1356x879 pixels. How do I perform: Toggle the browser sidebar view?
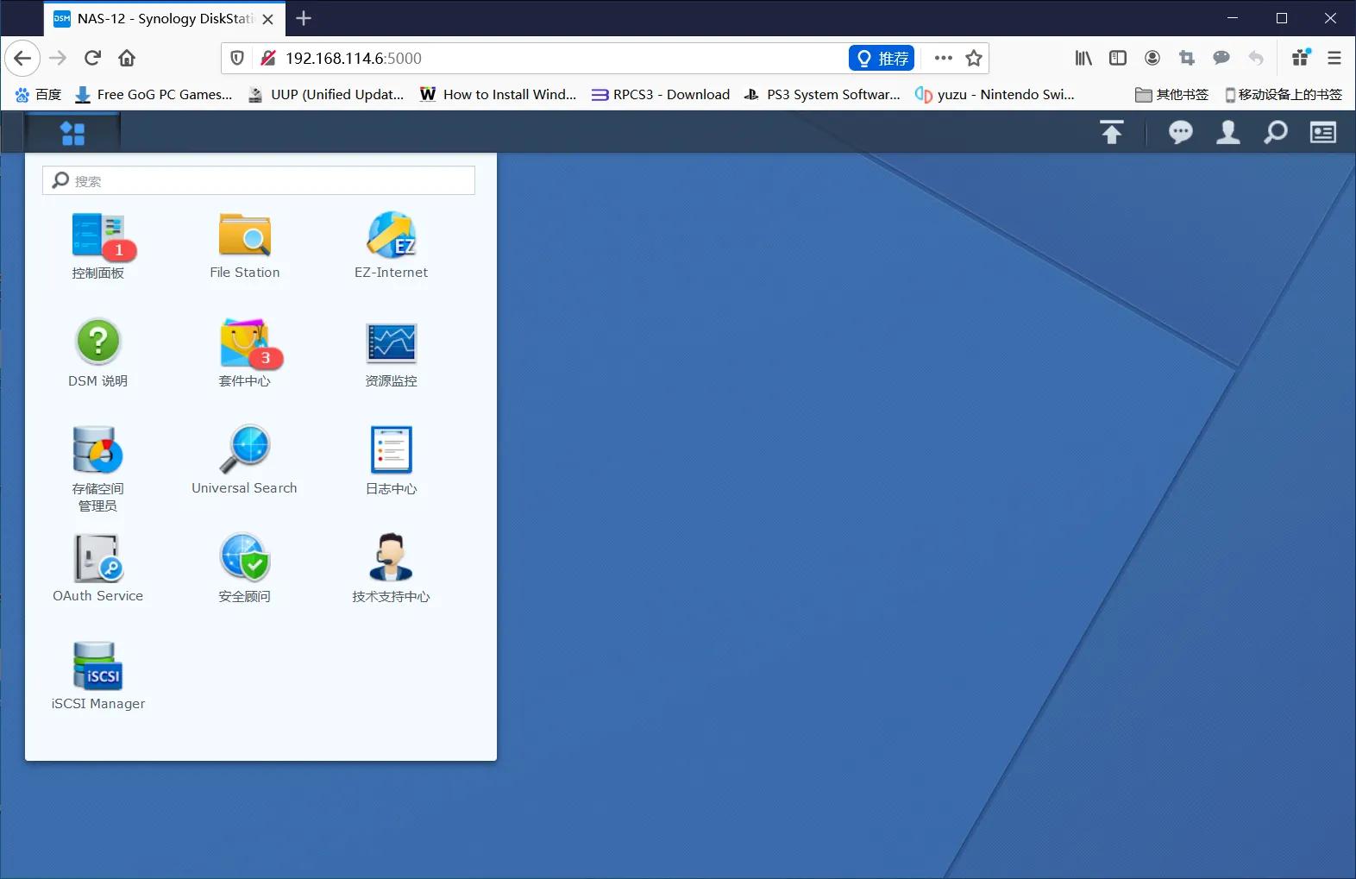click(x=1118, y=58)
